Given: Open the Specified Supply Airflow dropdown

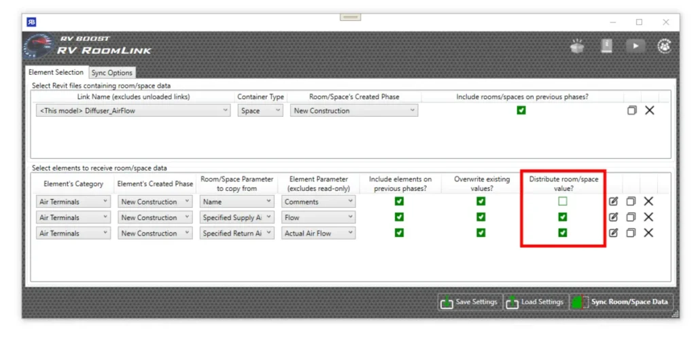Looking at the screenshot, I should (237, 217).
